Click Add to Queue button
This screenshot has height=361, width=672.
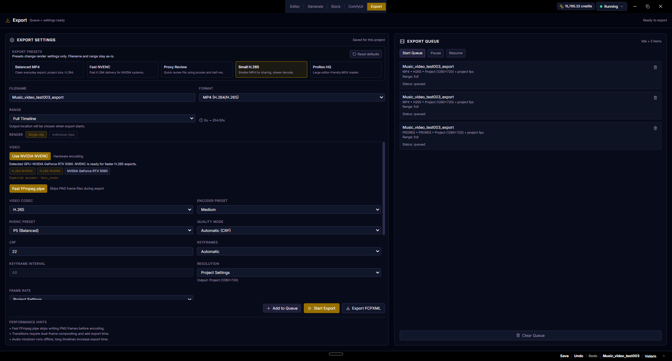click(282, 308)
